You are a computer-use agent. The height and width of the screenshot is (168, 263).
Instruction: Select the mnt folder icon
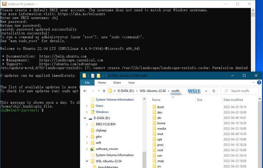pos(154,134)
